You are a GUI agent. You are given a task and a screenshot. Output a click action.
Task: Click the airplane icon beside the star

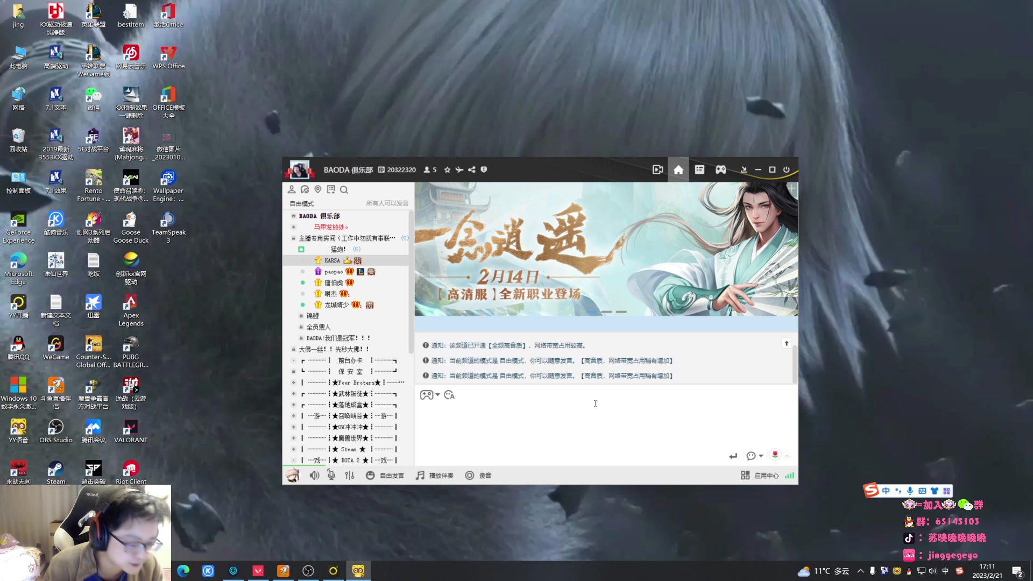459,169
